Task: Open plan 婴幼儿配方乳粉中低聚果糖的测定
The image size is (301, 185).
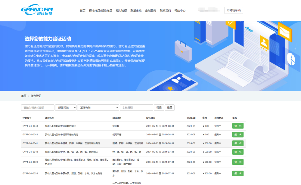Action: (62, 135)
